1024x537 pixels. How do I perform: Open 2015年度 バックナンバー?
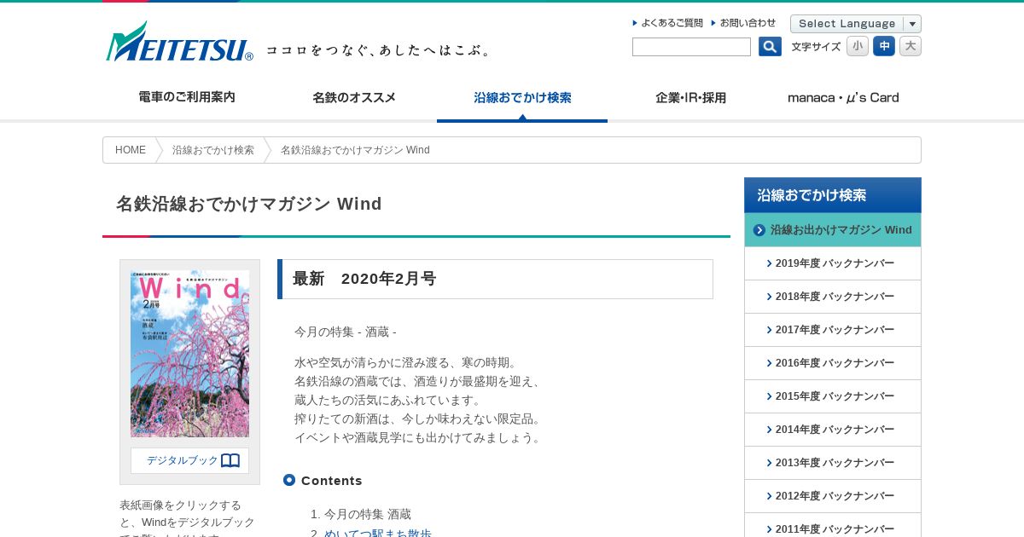pos(833,396)
